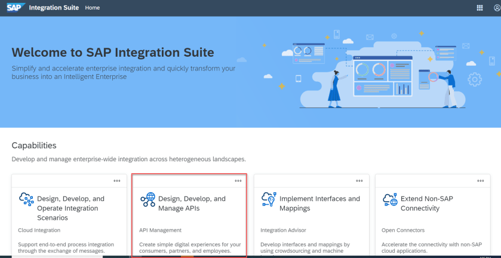
Task: Click the API Management globe icon
Action: [147, 199]
